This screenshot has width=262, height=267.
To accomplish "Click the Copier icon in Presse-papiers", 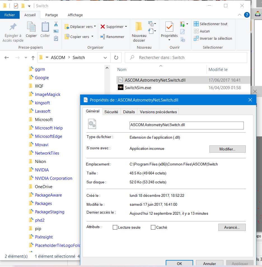I will pos(31,27).
